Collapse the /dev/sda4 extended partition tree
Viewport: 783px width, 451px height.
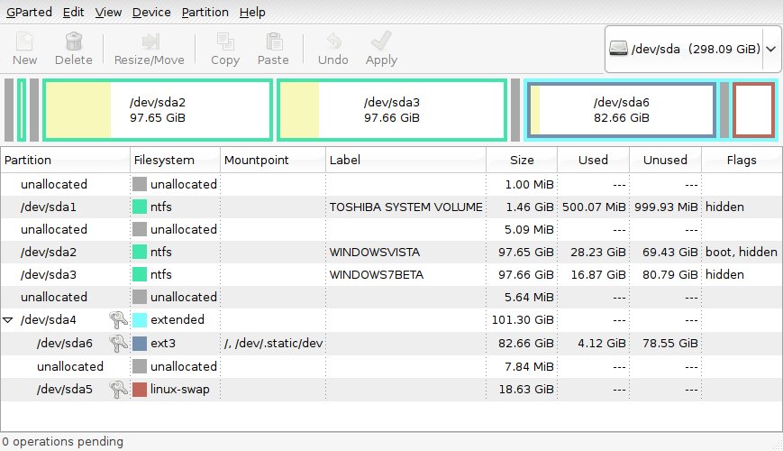[x=9, y=320]
